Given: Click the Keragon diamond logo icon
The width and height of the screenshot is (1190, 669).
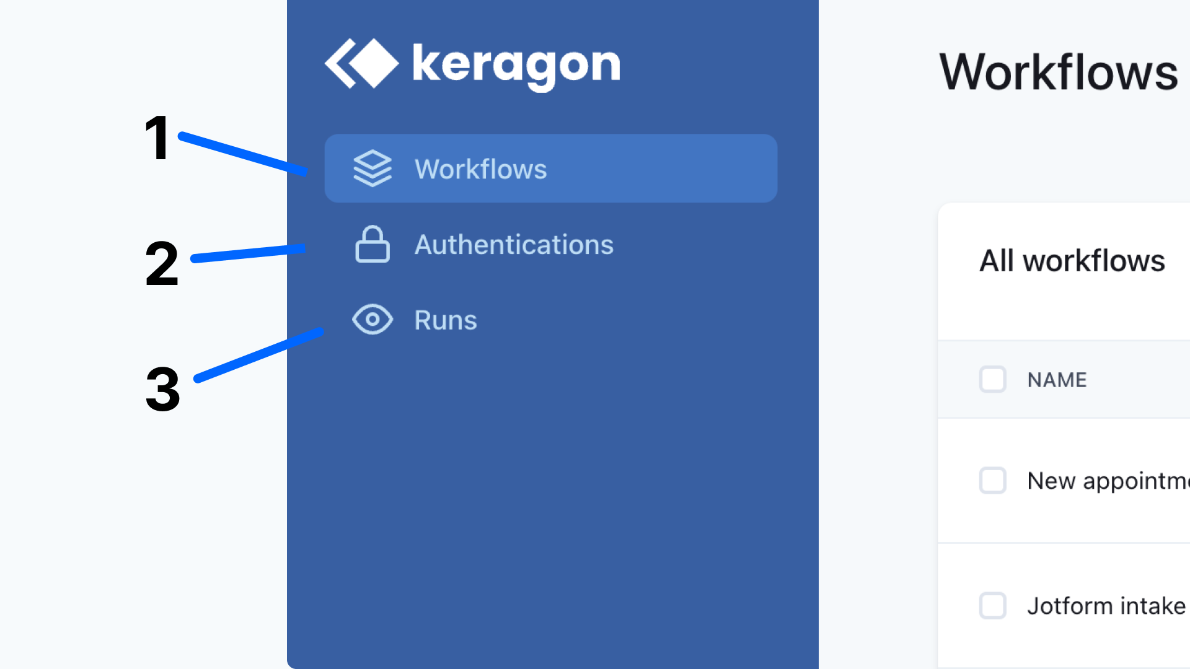Looking at the screenshot, I should (362, 63).
